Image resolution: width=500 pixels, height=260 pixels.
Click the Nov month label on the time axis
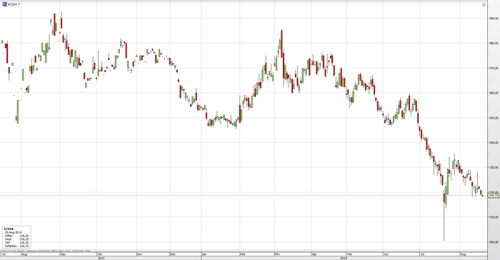click(x=139, y=254)
